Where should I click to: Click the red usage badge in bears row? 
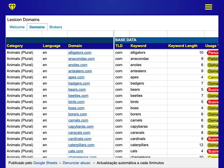point(213,90)
